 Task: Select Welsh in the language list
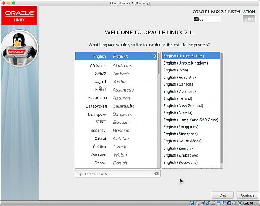[x=116, y=155]
